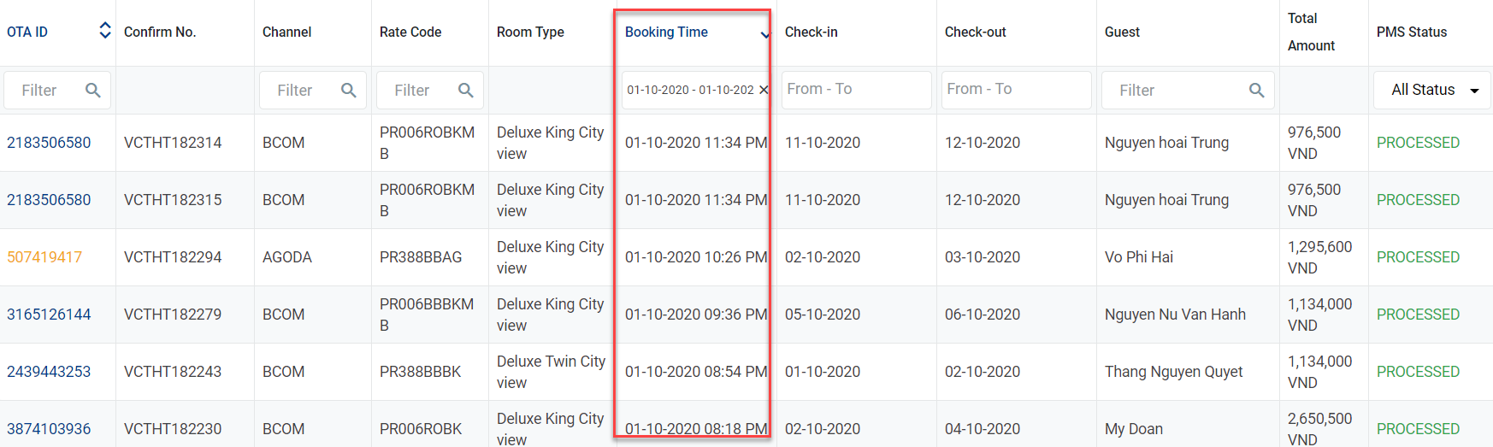
Task: Click the Check-in From - To date field
Action: 855,89
